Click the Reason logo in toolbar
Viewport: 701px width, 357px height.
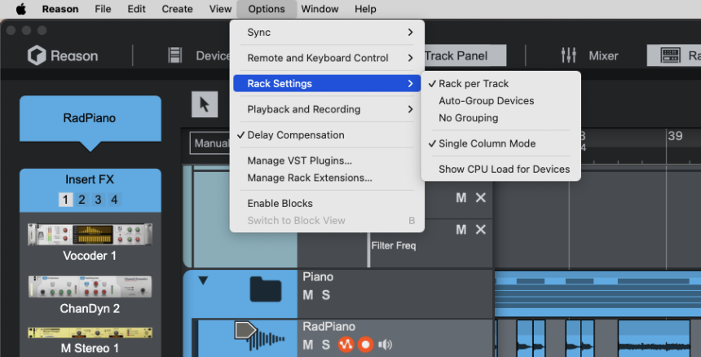63,56
